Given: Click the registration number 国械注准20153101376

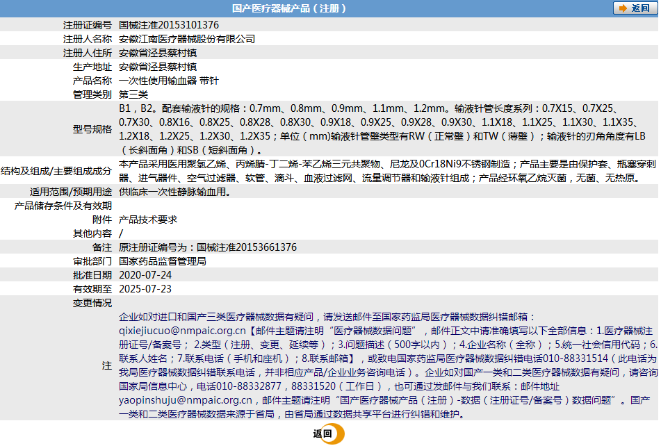Looking at the screenshot, I should point(169,25).
